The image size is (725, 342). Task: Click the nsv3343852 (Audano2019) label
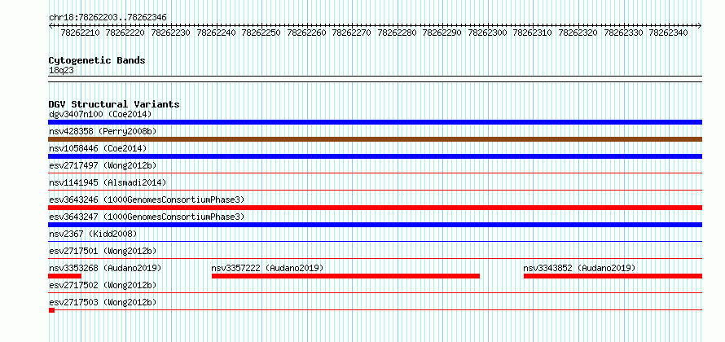pyautogui.click(x=579, y=268)
